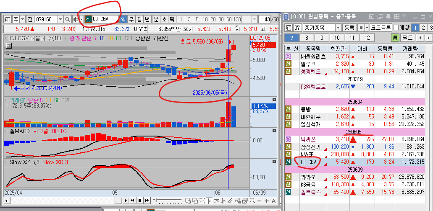Click the A text tool icon
433x211 pixels.
[x=273, y=201]
